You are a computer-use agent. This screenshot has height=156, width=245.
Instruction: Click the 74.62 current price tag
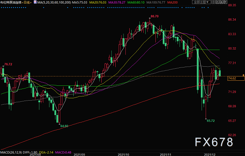(236, 78)
